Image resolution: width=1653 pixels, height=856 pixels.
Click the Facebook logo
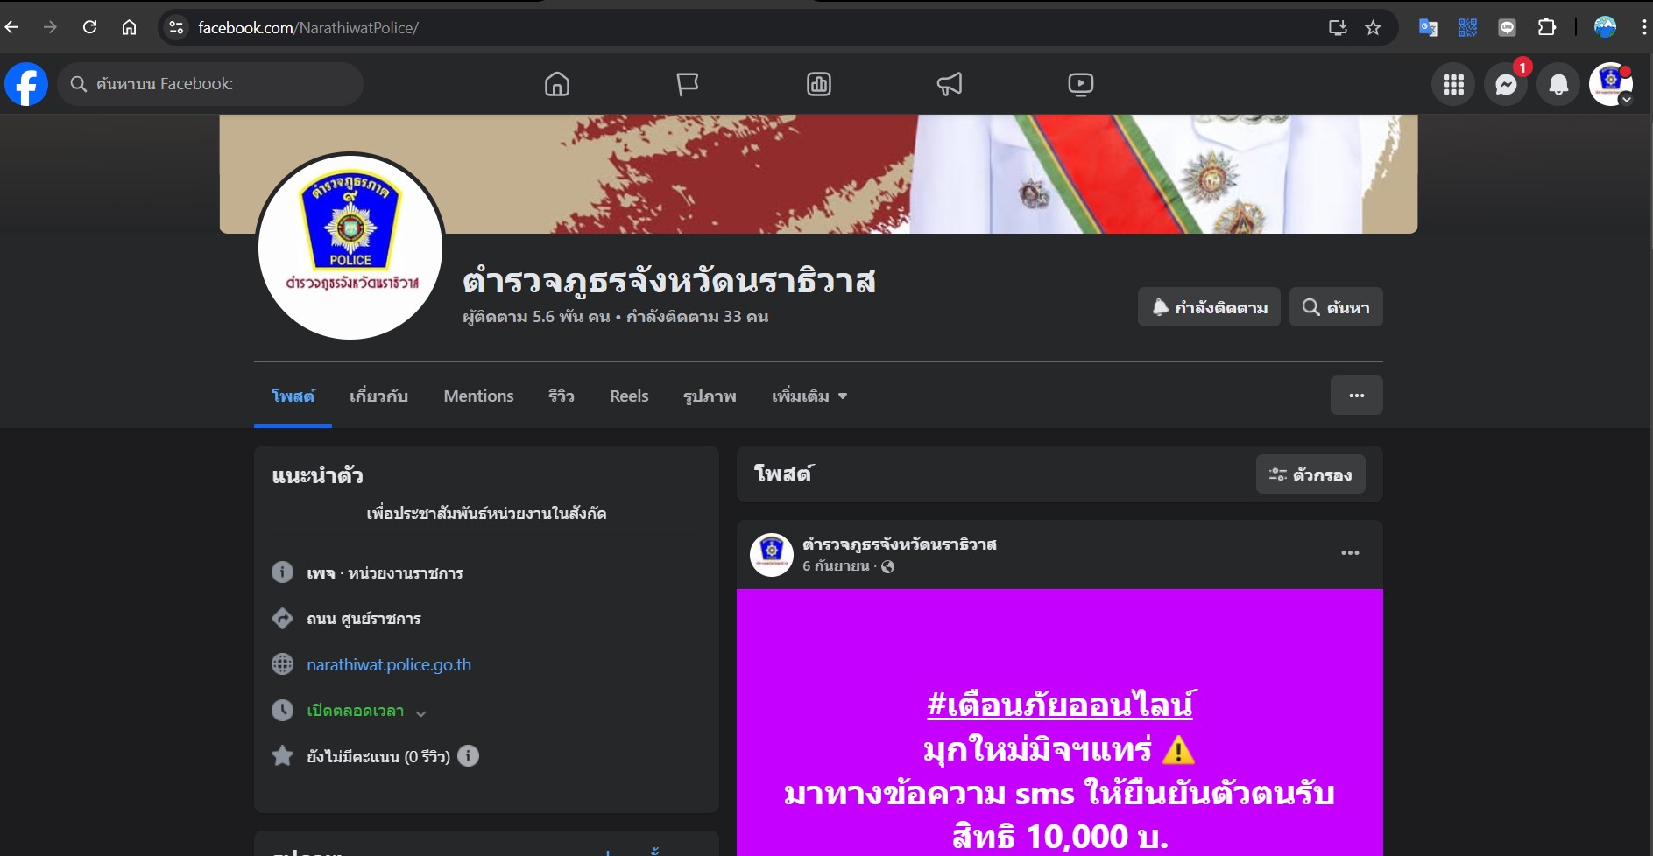tap(26, 84)
